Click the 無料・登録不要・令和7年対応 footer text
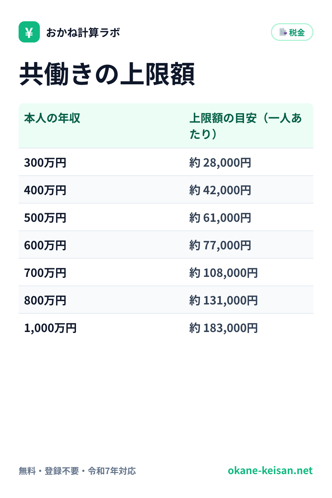The image size is (332, 498). click(x=77, y=471)
